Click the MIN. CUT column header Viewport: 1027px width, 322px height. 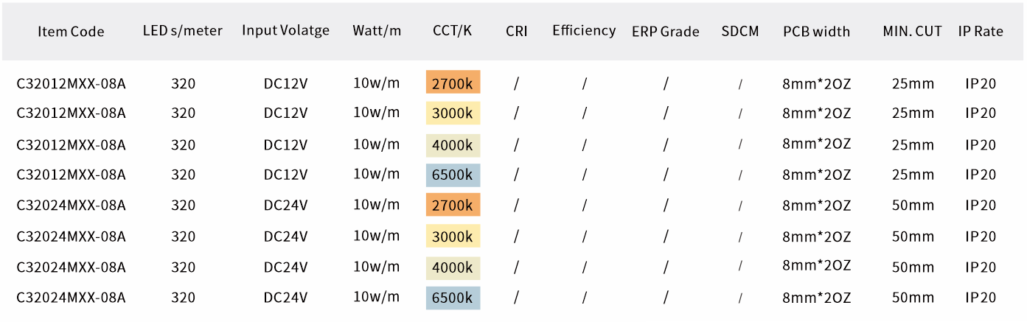click(912, 31)
